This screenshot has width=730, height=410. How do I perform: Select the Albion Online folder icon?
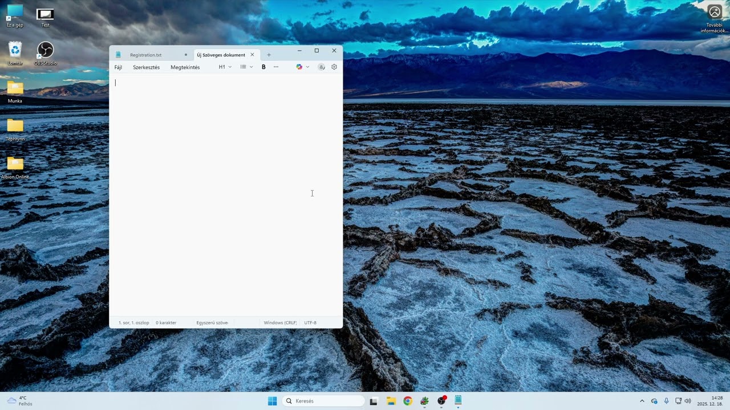pos(15,167)
